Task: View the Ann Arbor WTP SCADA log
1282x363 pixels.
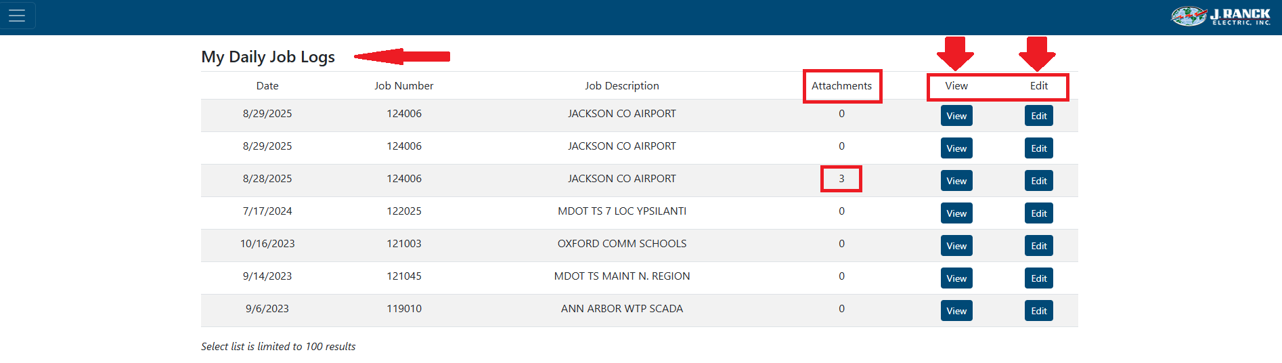Action: 956,311
